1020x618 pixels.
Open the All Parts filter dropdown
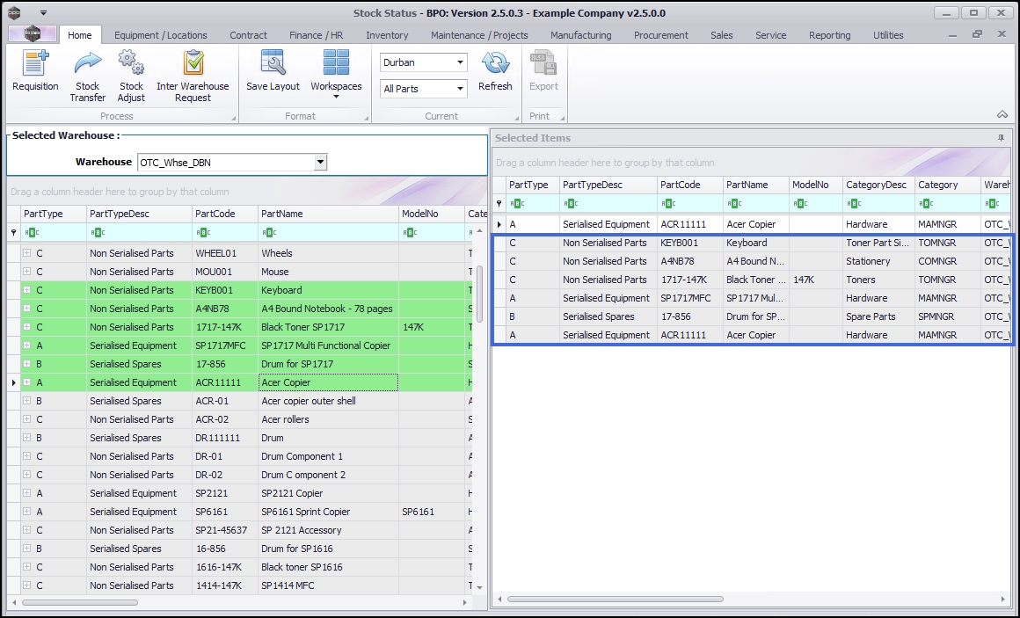click(461, 89)
